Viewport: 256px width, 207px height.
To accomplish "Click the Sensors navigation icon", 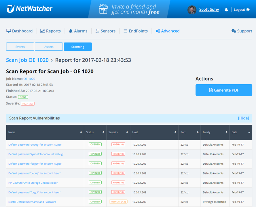I will click(x=97, y=31).
